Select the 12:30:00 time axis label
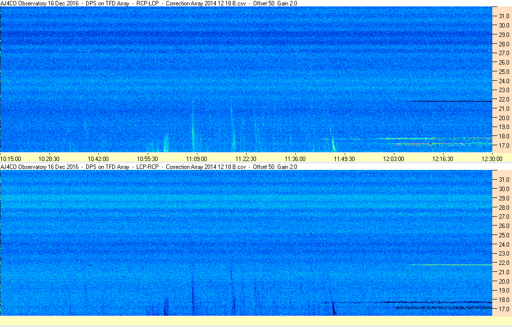Screen dimensions: 512x327 [492, 159]
